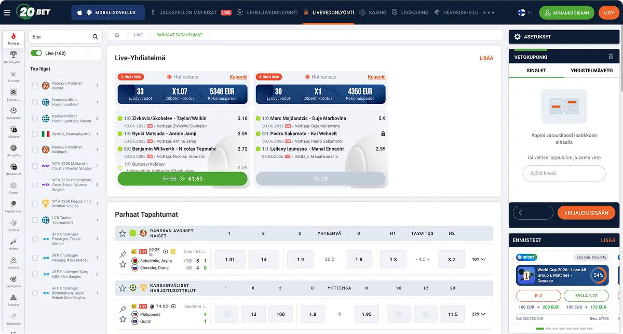Open Asetukset gear settings
The height and width of the screenshot is (334, 623).
click(x=517, y=37)
